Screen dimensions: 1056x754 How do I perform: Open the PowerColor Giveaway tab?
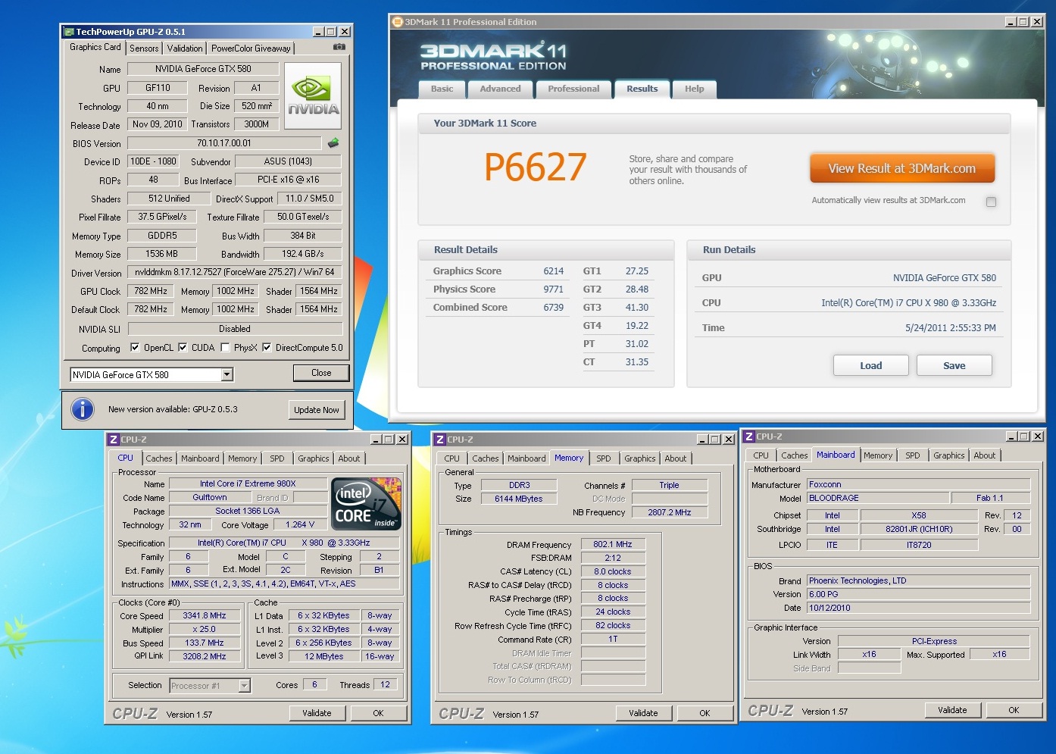(251, 48)
